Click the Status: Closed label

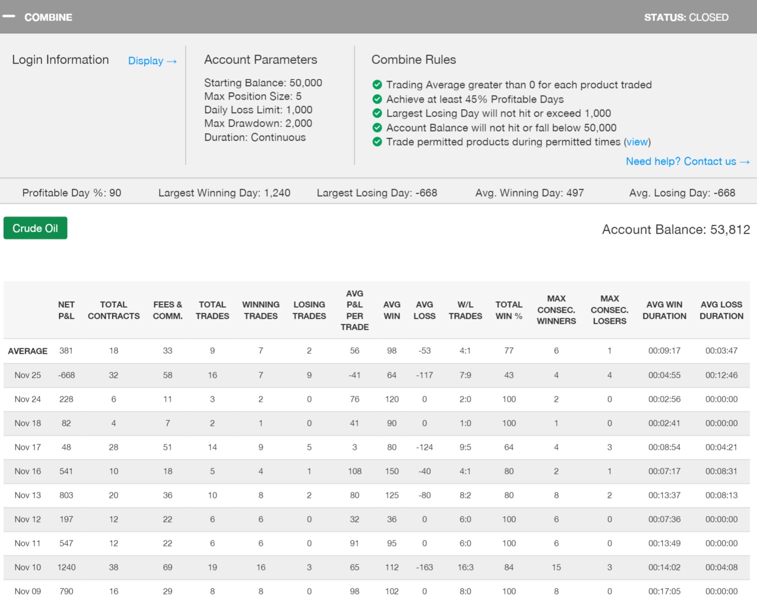click(686, 18)
